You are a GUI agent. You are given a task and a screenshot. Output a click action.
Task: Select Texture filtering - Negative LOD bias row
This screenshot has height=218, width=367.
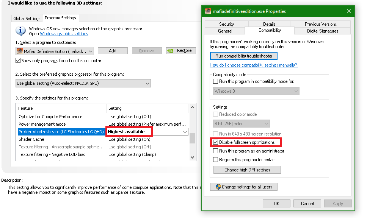(x=102, y=154)
